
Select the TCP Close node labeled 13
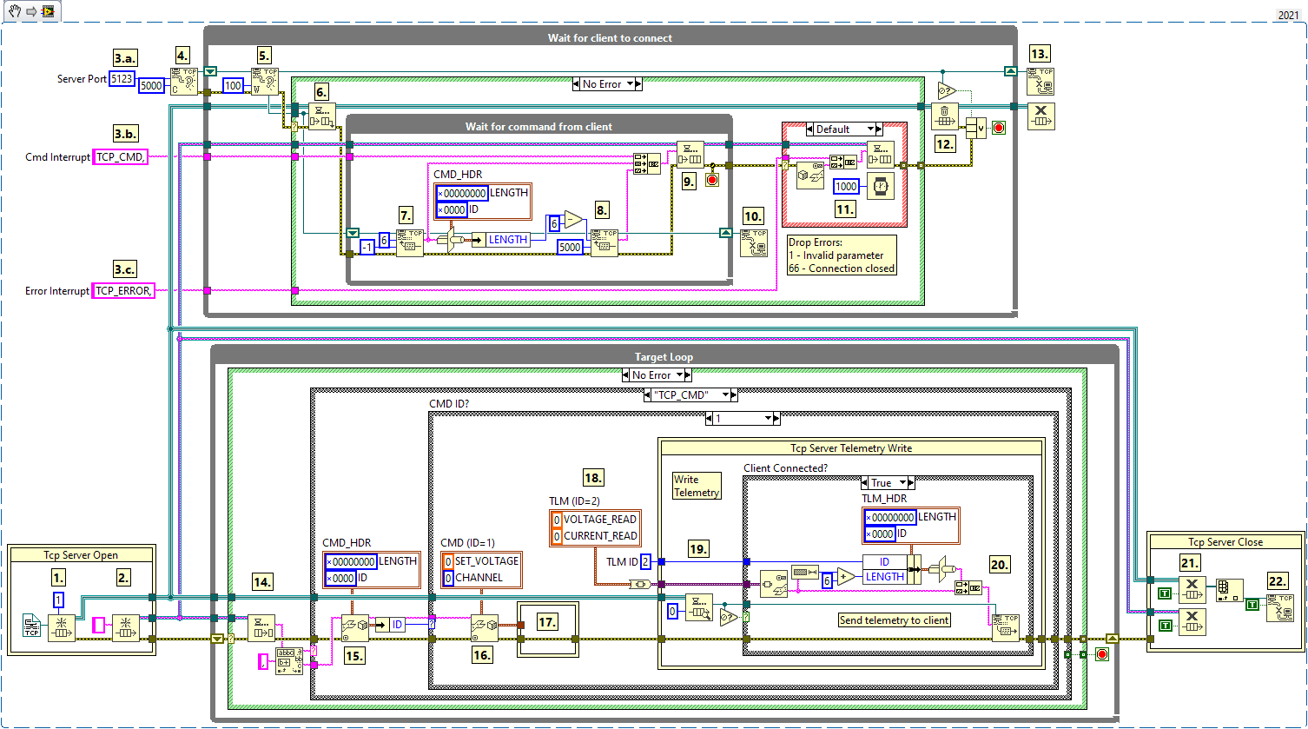(1041, 82)
